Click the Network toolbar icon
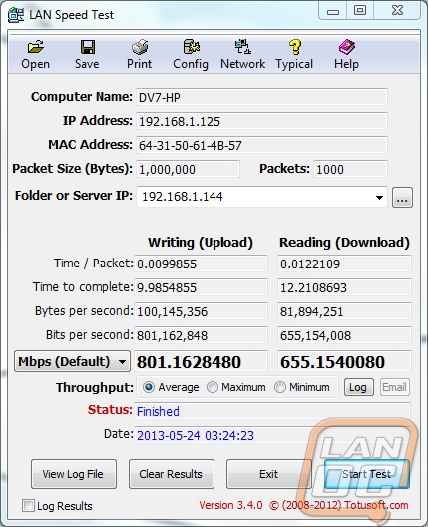The image size is (428, 527). pos(242,47)
